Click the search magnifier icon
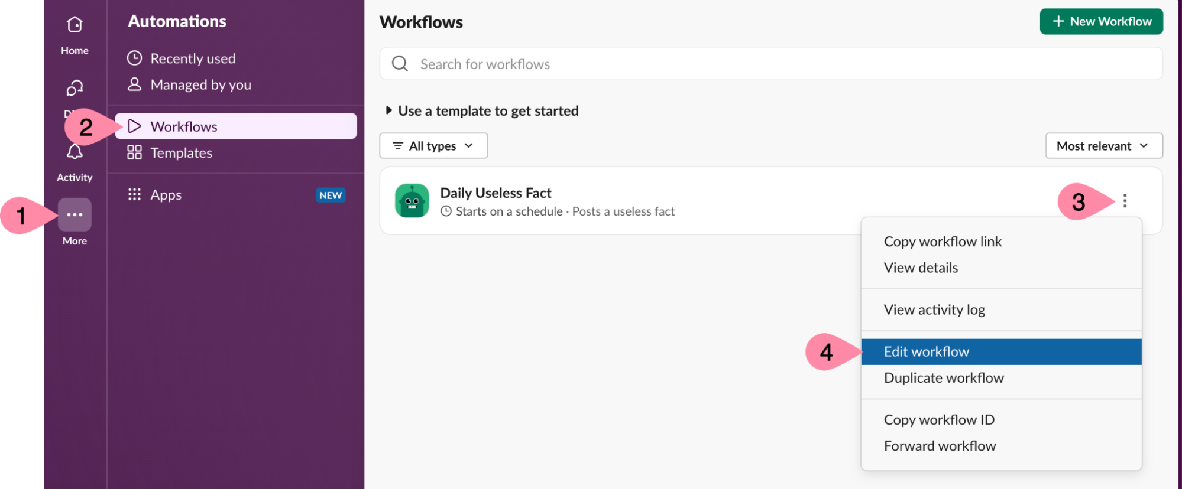This screenshot has width=1182, height=489. pos(400,64)
